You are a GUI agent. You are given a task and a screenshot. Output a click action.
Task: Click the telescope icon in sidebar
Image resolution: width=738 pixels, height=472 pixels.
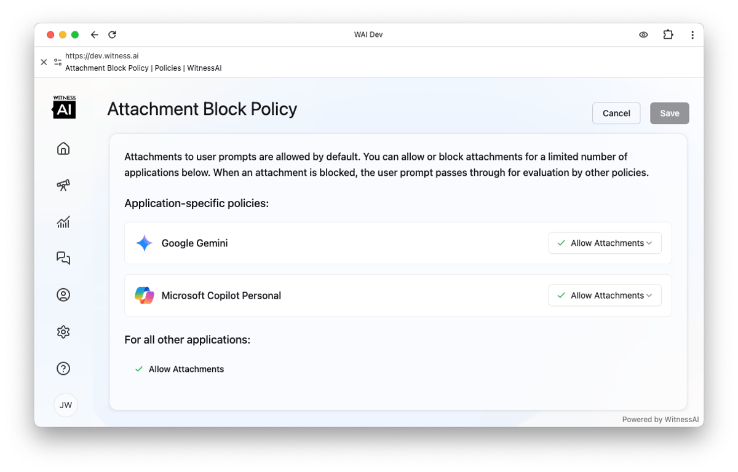click(63, 185)
